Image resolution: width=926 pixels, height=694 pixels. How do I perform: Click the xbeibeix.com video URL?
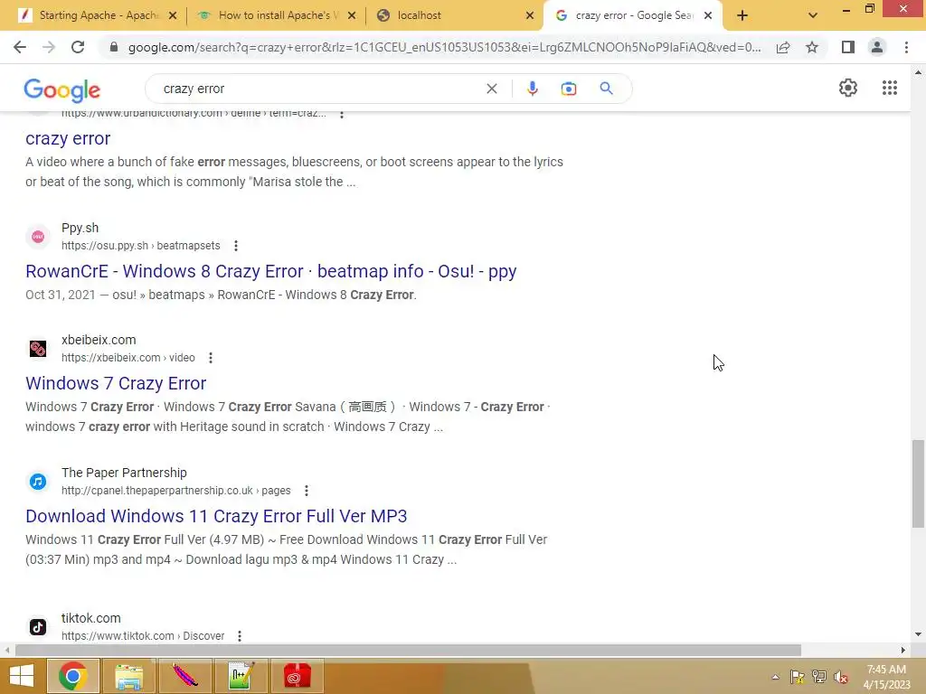coord(128,358)
